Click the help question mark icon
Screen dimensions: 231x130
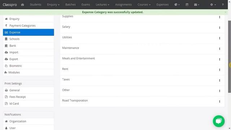pos(223,5)
